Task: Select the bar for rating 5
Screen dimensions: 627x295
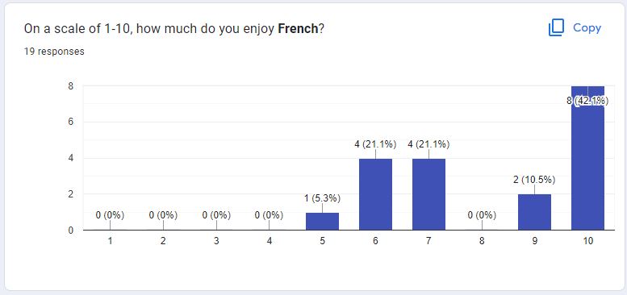Action: coord(322,222)
